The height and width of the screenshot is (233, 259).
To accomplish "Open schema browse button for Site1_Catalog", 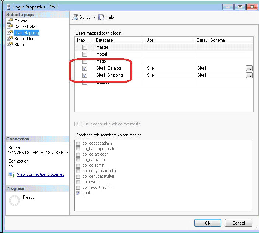I will [249, 68].
